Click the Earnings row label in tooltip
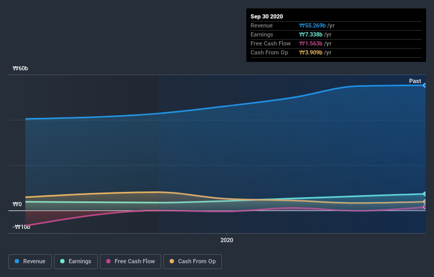 point(262,34)
